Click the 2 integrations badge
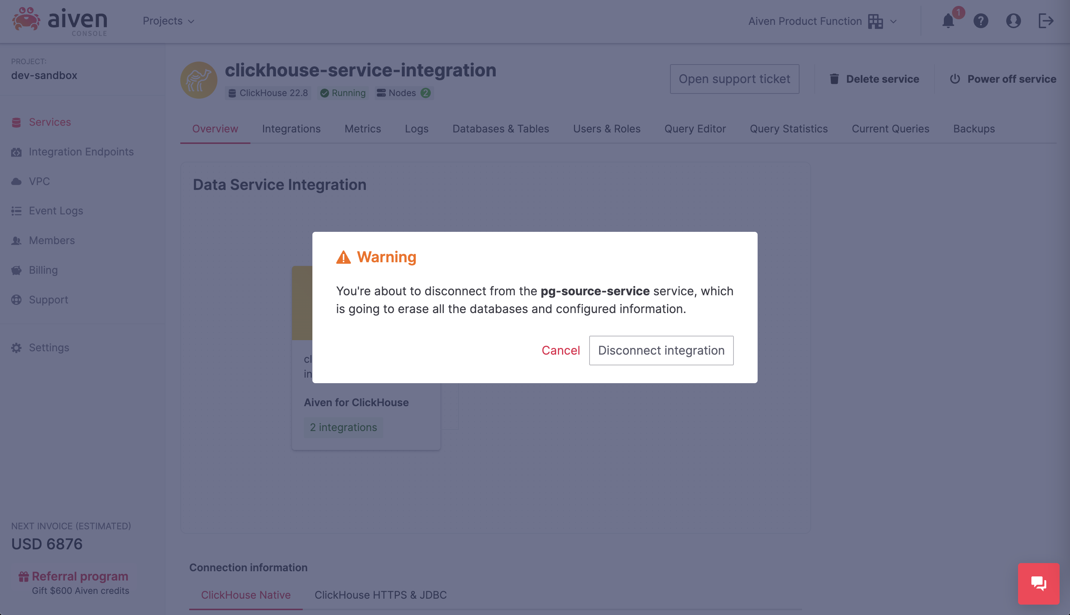 pos(344,427)
